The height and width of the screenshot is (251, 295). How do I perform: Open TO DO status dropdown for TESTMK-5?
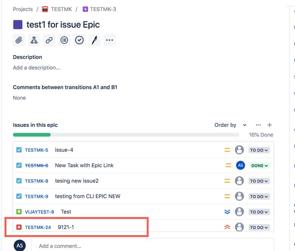coord(259,150)
